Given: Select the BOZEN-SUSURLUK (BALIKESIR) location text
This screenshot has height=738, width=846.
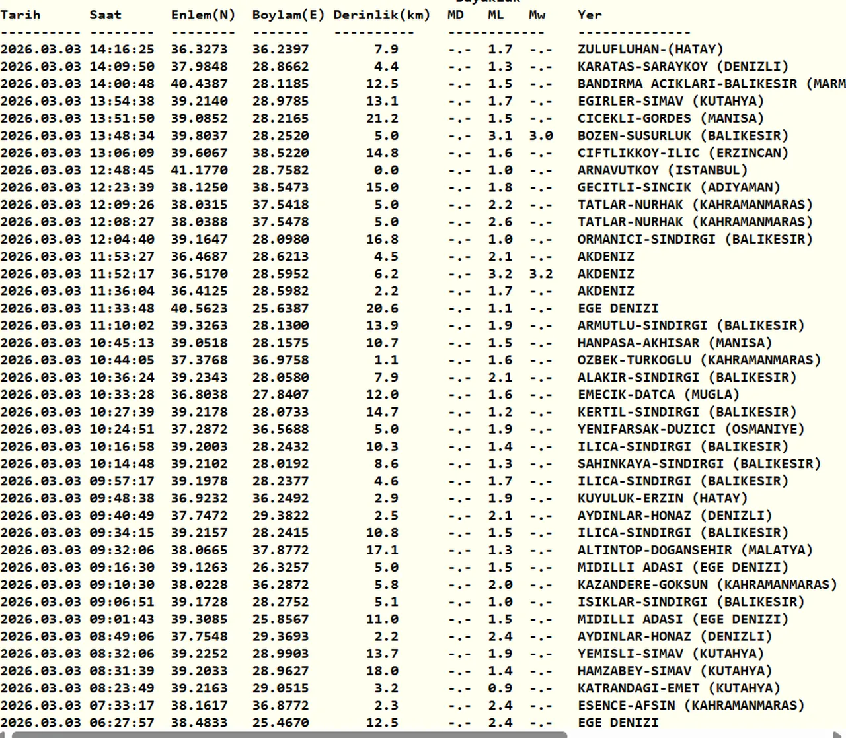Looking at the screenshot, I should [x=683, y=136].
